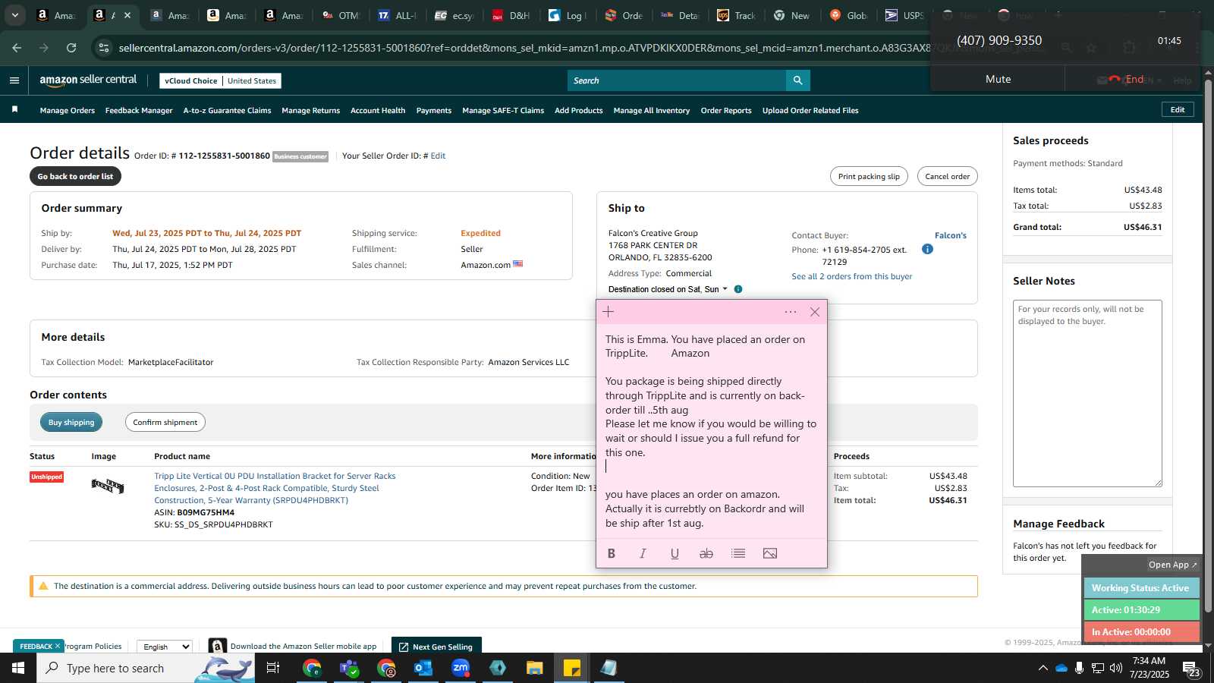This screenshot has height=683, width=1214.
Task: Click the bookmark icon in the navigation bar
Action: [14, 110]
